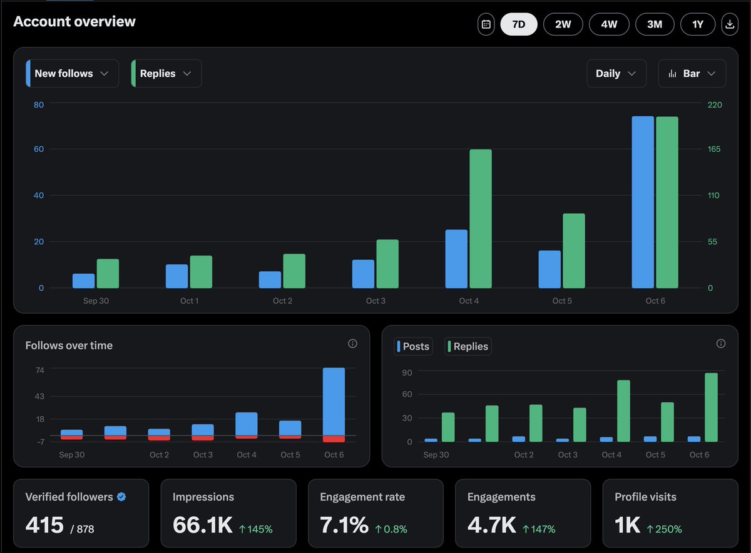Open the New follows metric dropdown
751x553 pixels.
coord(72,73)
